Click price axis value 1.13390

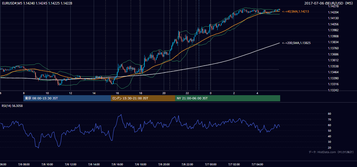[333, 78]
